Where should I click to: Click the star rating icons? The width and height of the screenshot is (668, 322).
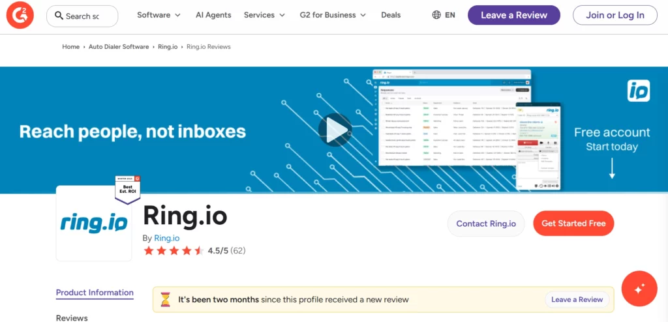[174, 251]
